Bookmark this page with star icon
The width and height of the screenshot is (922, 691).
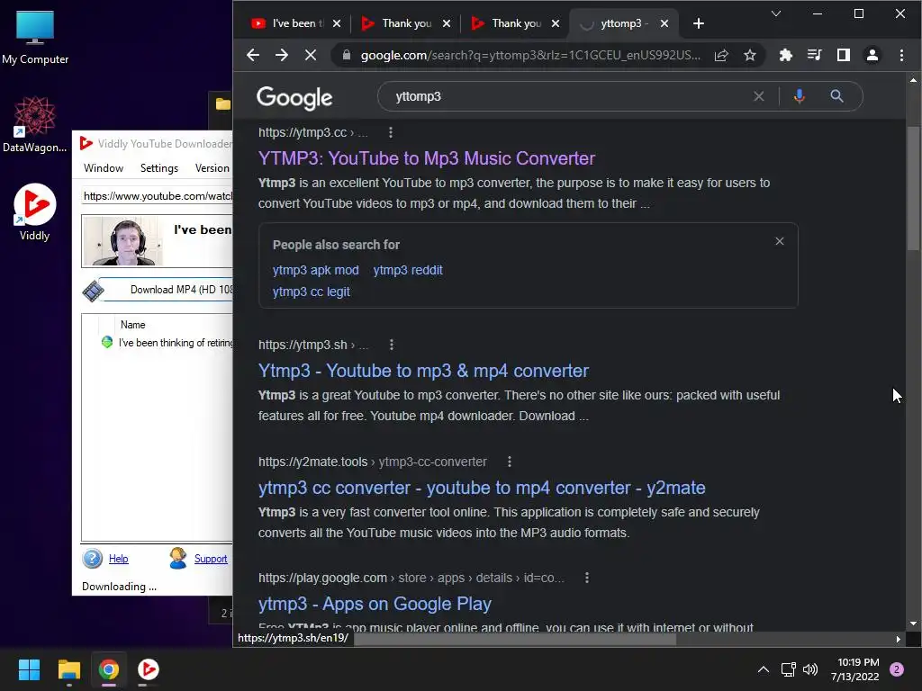point(750,55)
